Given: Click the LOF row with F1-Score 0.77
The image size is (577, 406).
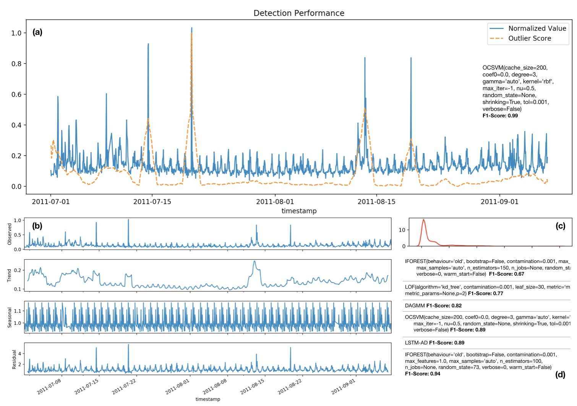Looking at the screenshot, I should [487, 290].
